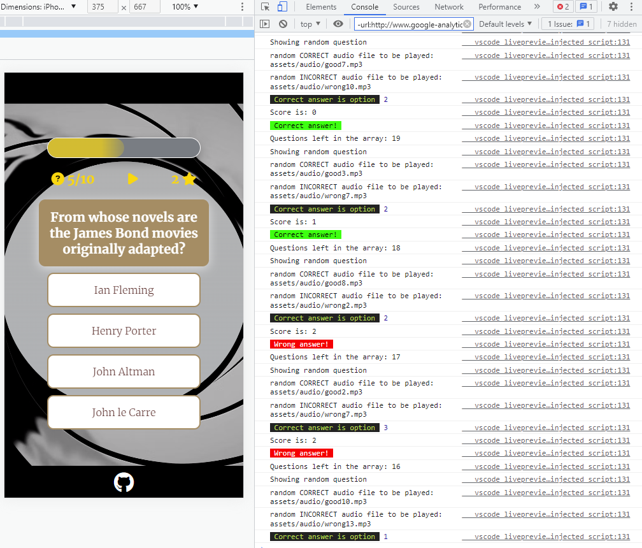
Task: Choose answer Henry Porter
Action: pos(124,331)
